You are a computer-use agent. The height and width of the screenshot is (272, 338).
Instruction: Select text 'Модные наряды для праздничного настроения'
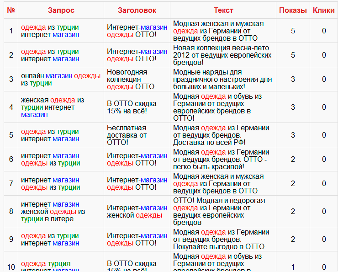coord(222,79)
